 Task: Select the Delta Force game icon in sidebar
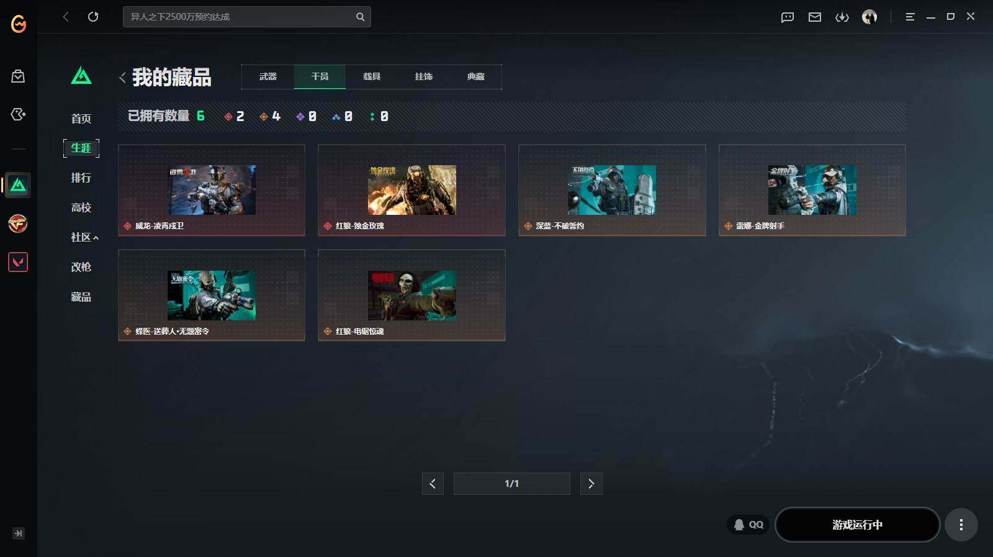click(18, 185)
